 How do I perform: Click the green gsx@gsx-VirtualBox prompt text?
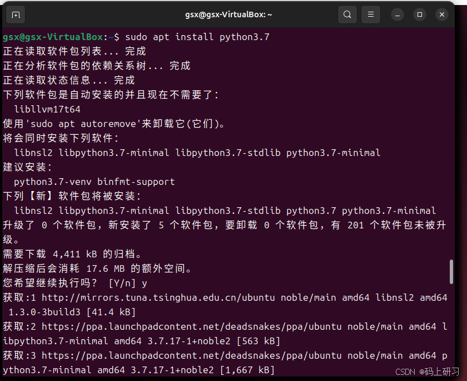point(53,37)
